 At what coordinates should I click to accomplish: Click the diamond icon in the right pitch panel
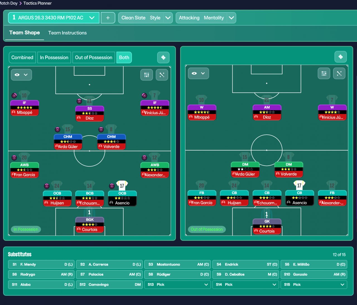pos(341,57)
